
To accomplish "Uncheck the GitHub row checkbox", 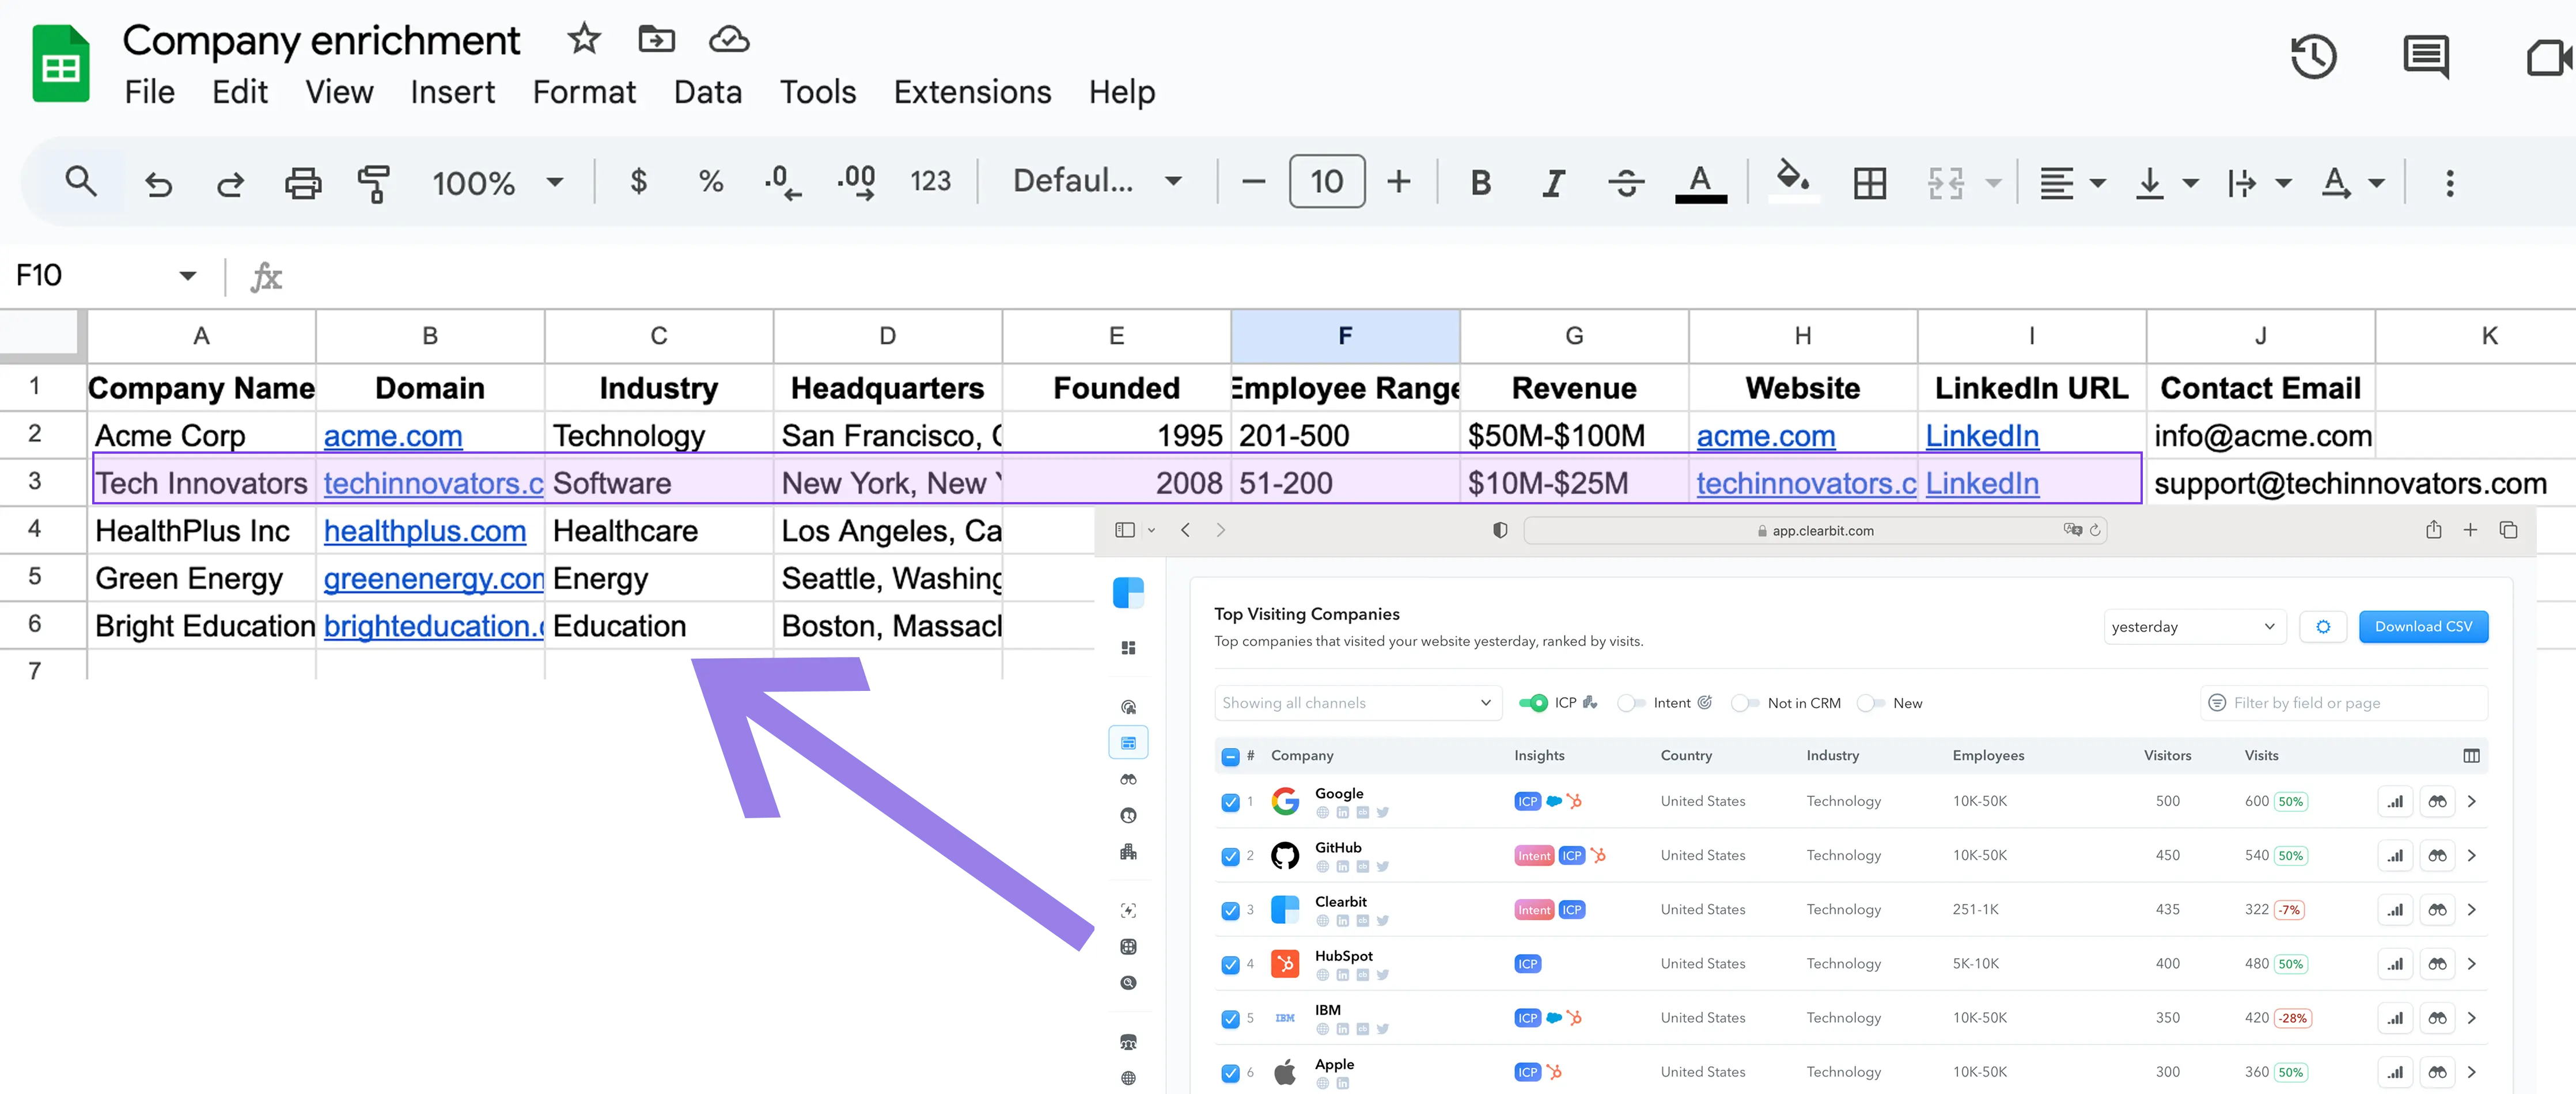I will 1230,856.
